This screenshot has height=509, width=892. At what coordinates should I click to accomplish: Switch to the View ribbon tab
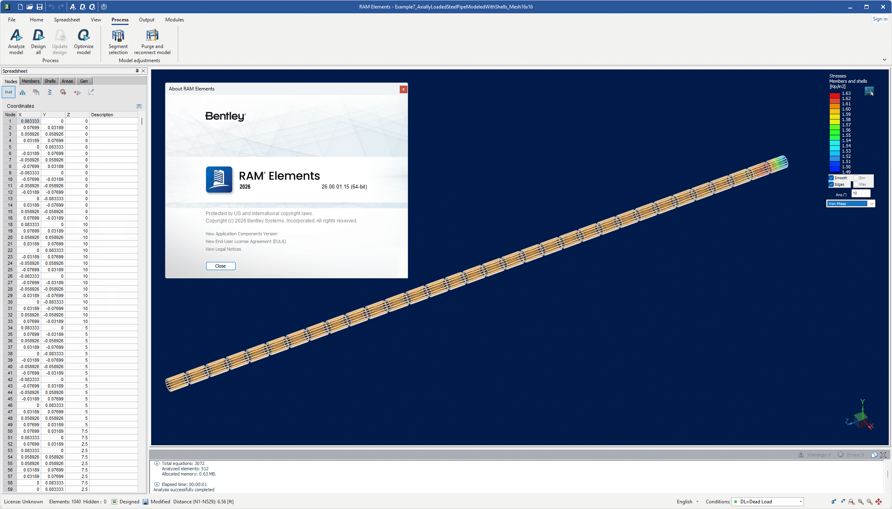(96, 20)
